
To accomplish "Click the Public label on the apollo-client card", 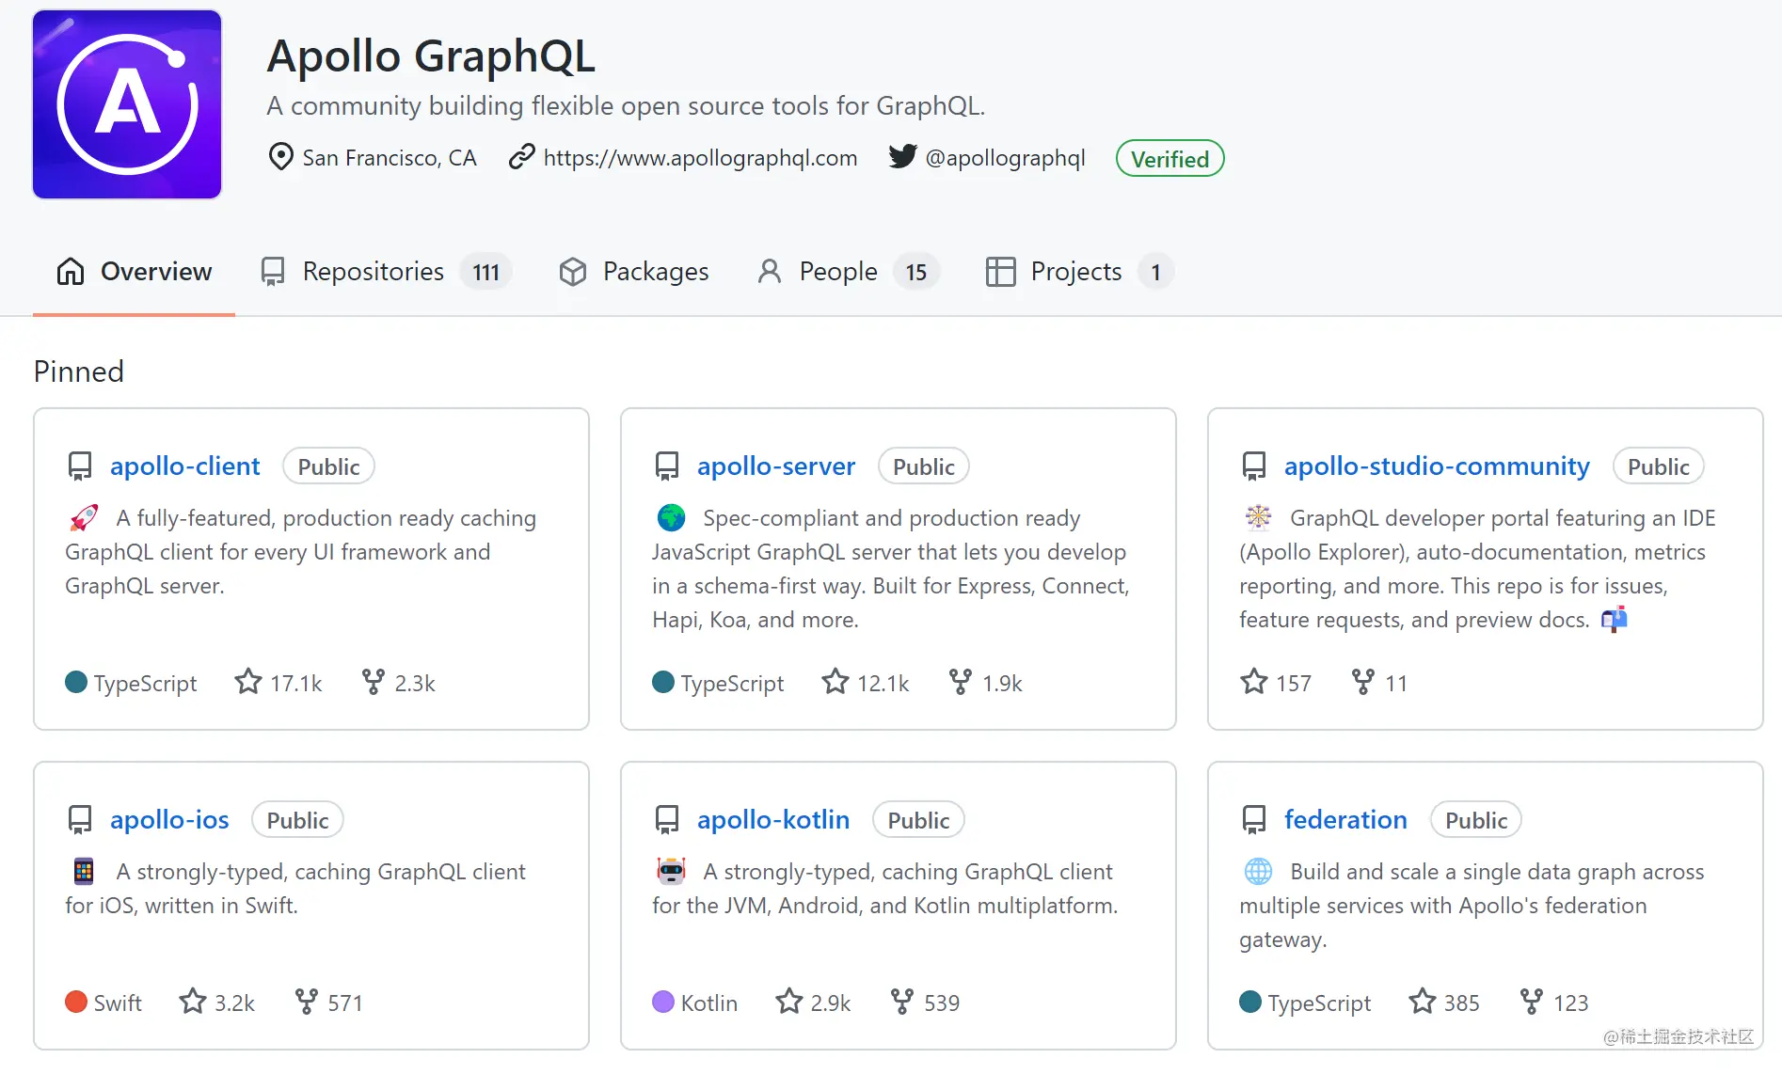I will point(328,466).
